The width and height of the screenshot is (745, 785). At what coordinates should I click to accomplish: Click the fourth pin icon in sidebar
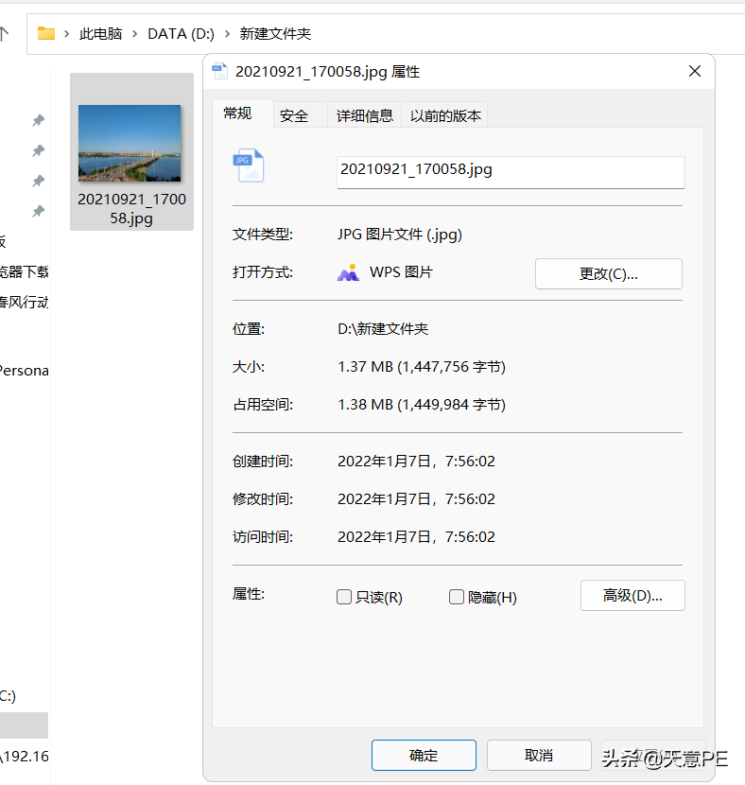(39, 211)
